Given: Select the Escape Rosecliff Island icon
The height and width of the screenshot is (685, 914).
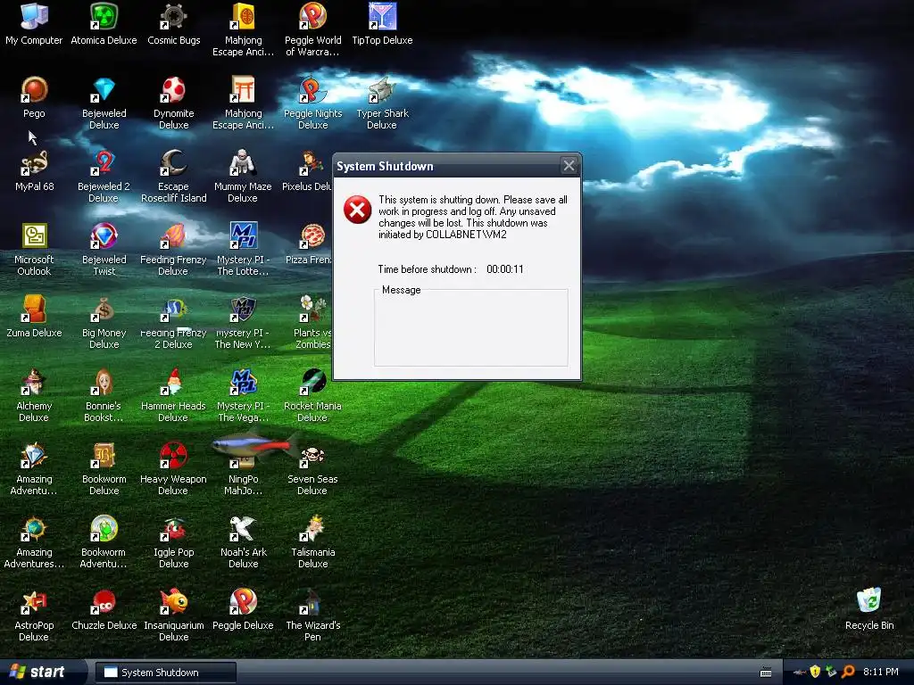Looking at the screenshot, I should tap(174, 176).
